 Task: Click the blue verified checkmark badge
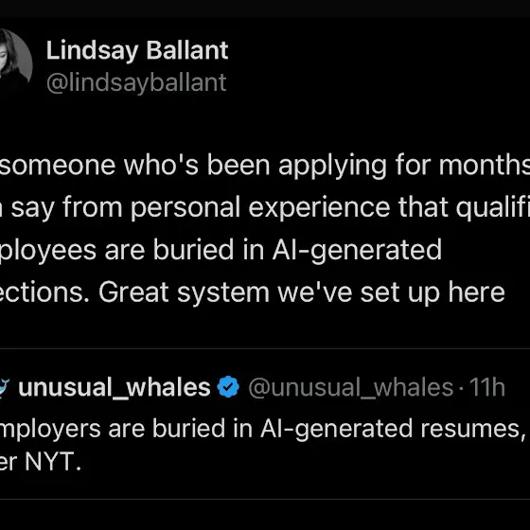tap(228, 386)
